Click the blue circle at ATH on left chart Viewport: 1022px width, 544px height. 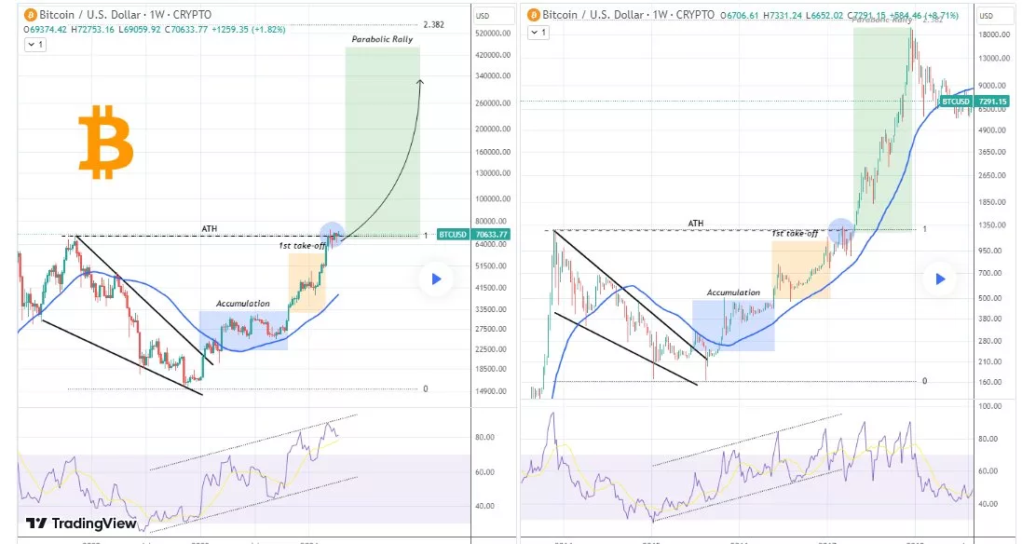pos(332,234)
